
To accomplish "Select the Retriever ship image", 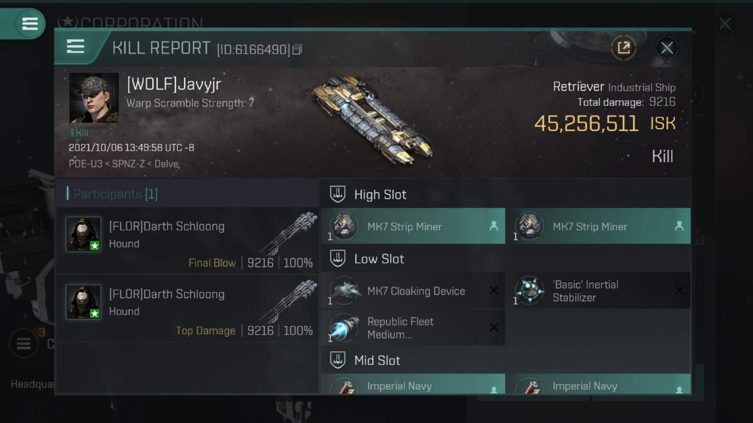I will pyautogui.click(x=373, y=119).
